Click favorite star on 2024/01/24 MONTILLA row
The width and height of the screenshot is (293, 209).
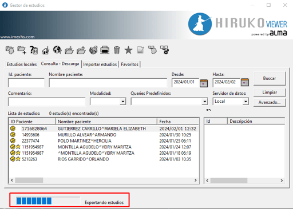(x=18, y=147)
